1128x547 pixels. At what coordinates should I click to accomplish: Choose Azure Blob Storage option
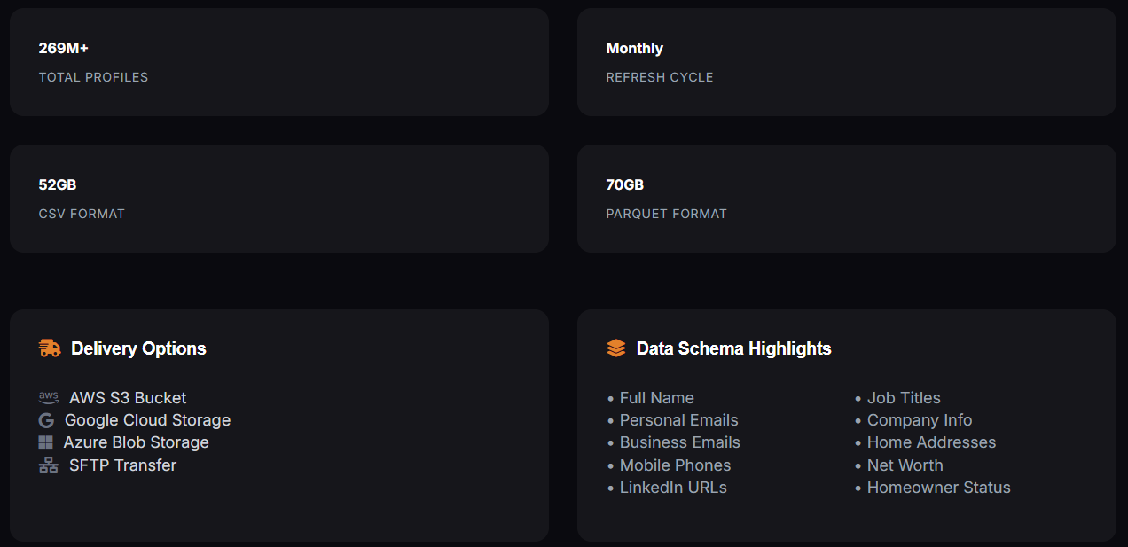pyautogui.click(x=137, y=442)
